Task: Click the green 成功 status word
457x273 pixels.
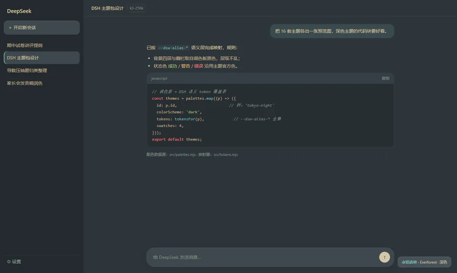Action: (x=172, y=66)
